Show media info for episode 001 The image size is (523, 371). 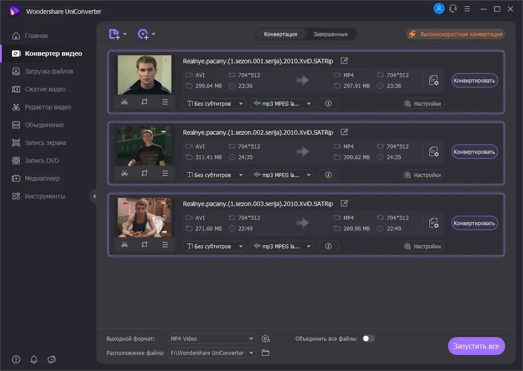point(328,103)
